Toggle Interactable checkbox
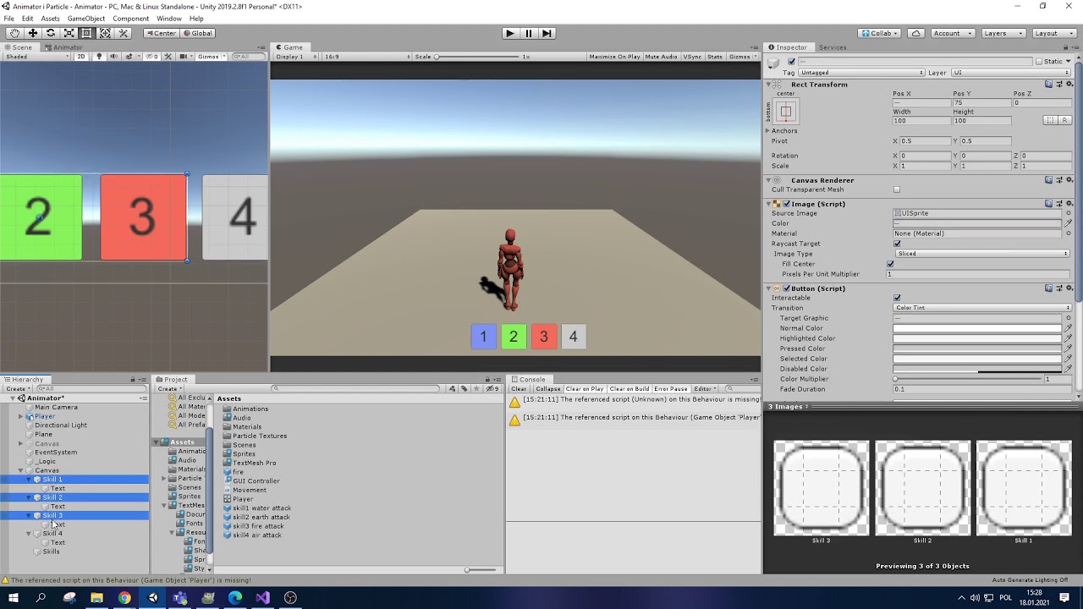The height and width of the screenshot is (609, 1083). 897,298
